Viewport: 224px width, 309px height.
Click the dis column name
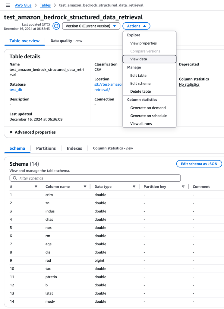tap(48, 252)
